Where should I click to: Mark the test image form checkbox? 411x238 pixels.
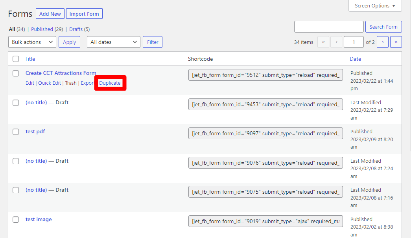point(16,220)
